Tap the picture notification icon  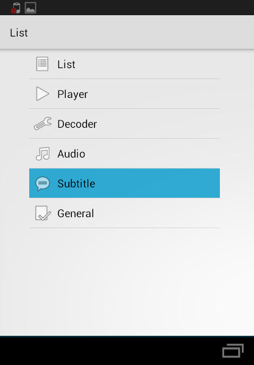click(30, 8)
